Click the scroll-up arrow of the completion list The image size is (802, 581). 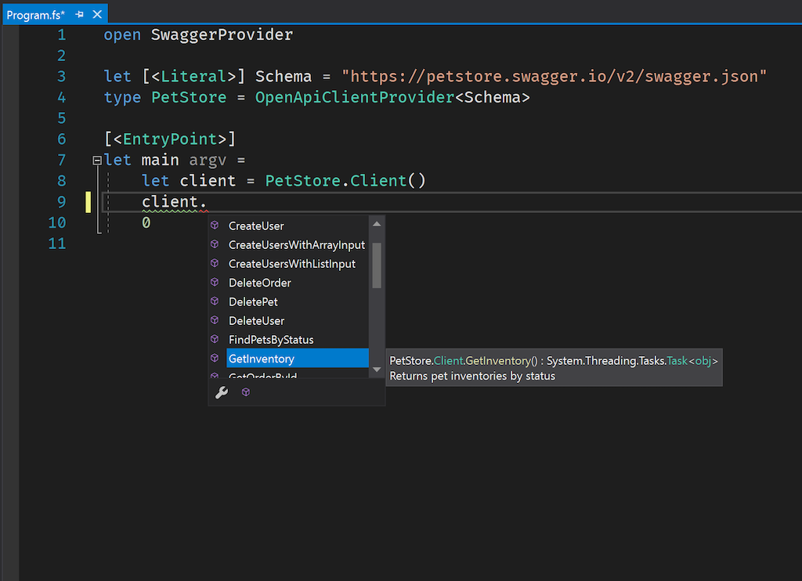pyautogui.click(x=377, y=224)
